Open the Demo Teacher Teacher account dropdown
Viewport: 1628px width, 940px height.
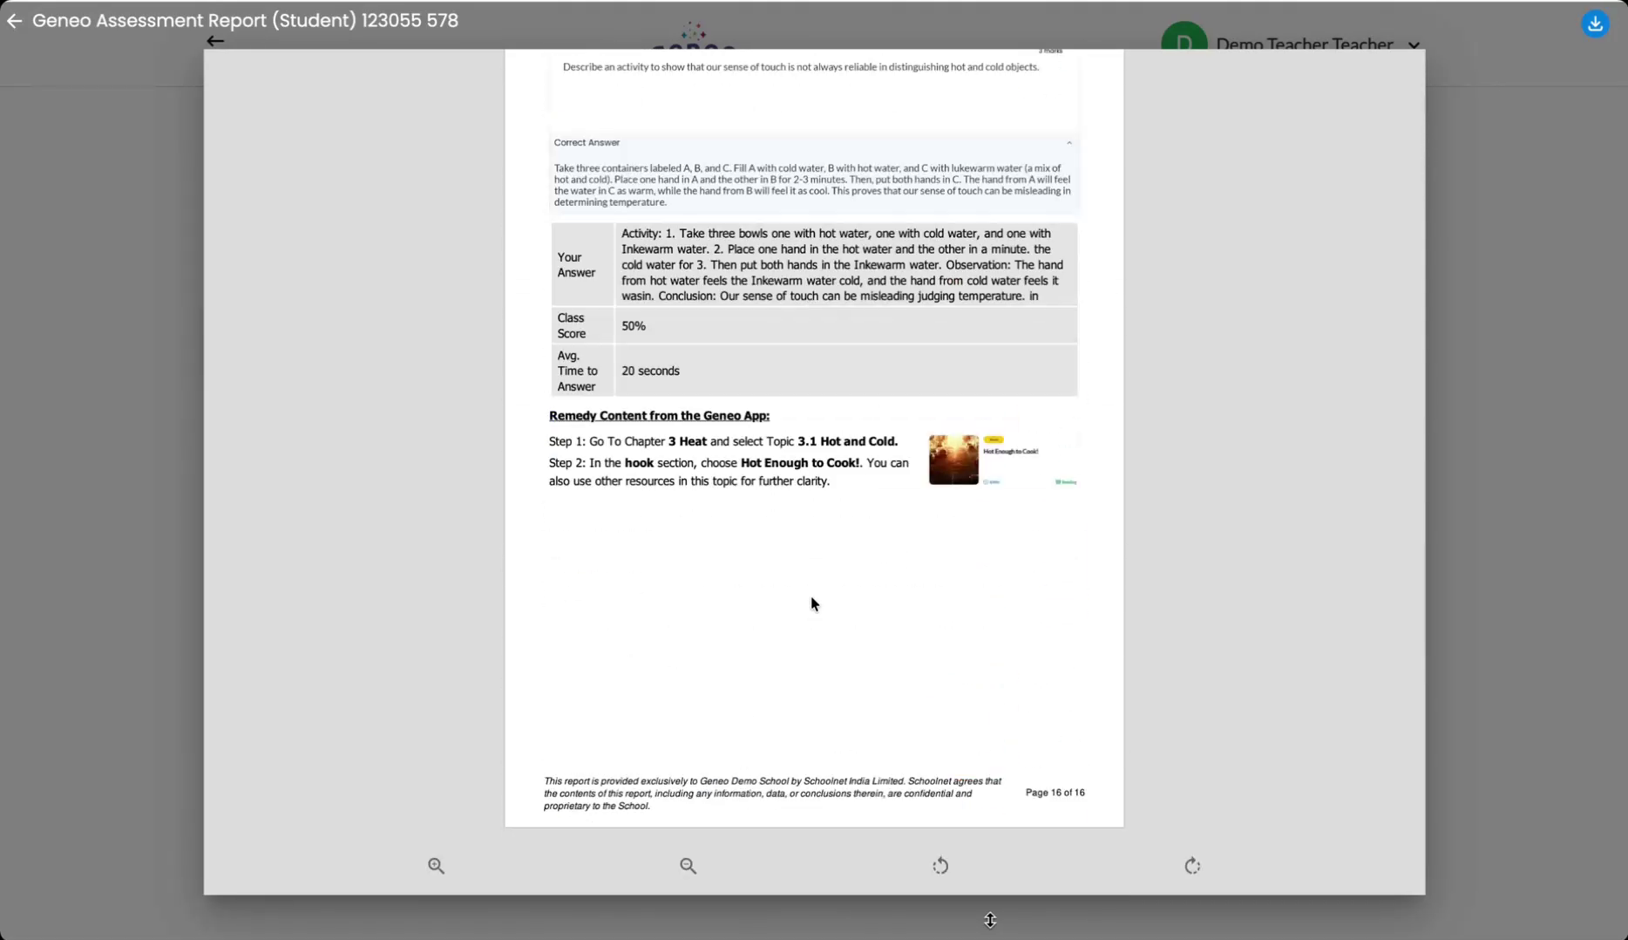pos(1413,44)
